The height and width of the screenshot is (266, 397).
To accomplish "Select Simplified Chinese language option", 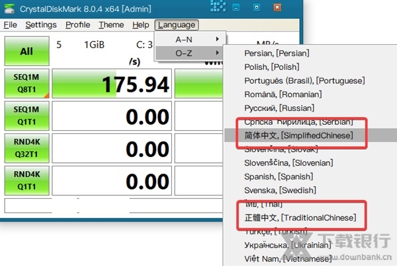I will click(300, 135).
